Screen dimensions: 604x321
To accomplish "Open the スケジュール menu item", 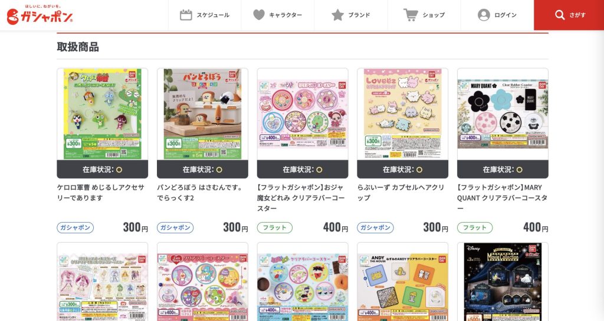I will [205, 15].
